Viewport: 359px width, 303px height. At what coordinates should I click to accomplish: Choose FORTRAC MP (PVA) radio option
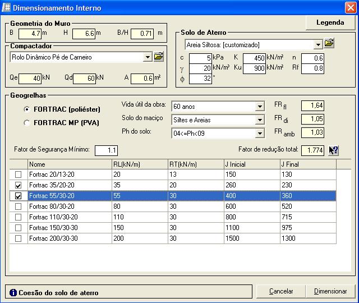pyautogui.click(x=27, y=123)
